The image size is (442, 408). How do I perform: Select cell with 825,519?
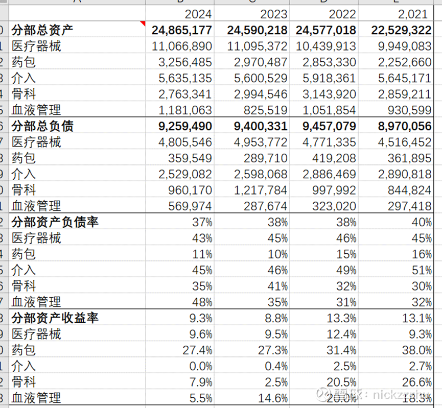pos(252,109)
